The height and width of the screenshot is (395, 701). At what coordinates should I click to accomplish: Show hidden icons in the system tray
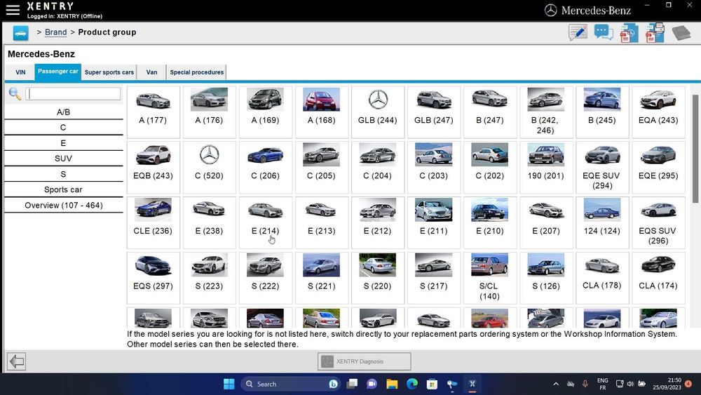coord(556,384)
